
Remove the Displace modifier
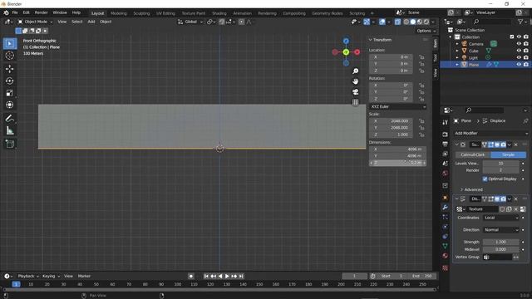click(516, 199)
